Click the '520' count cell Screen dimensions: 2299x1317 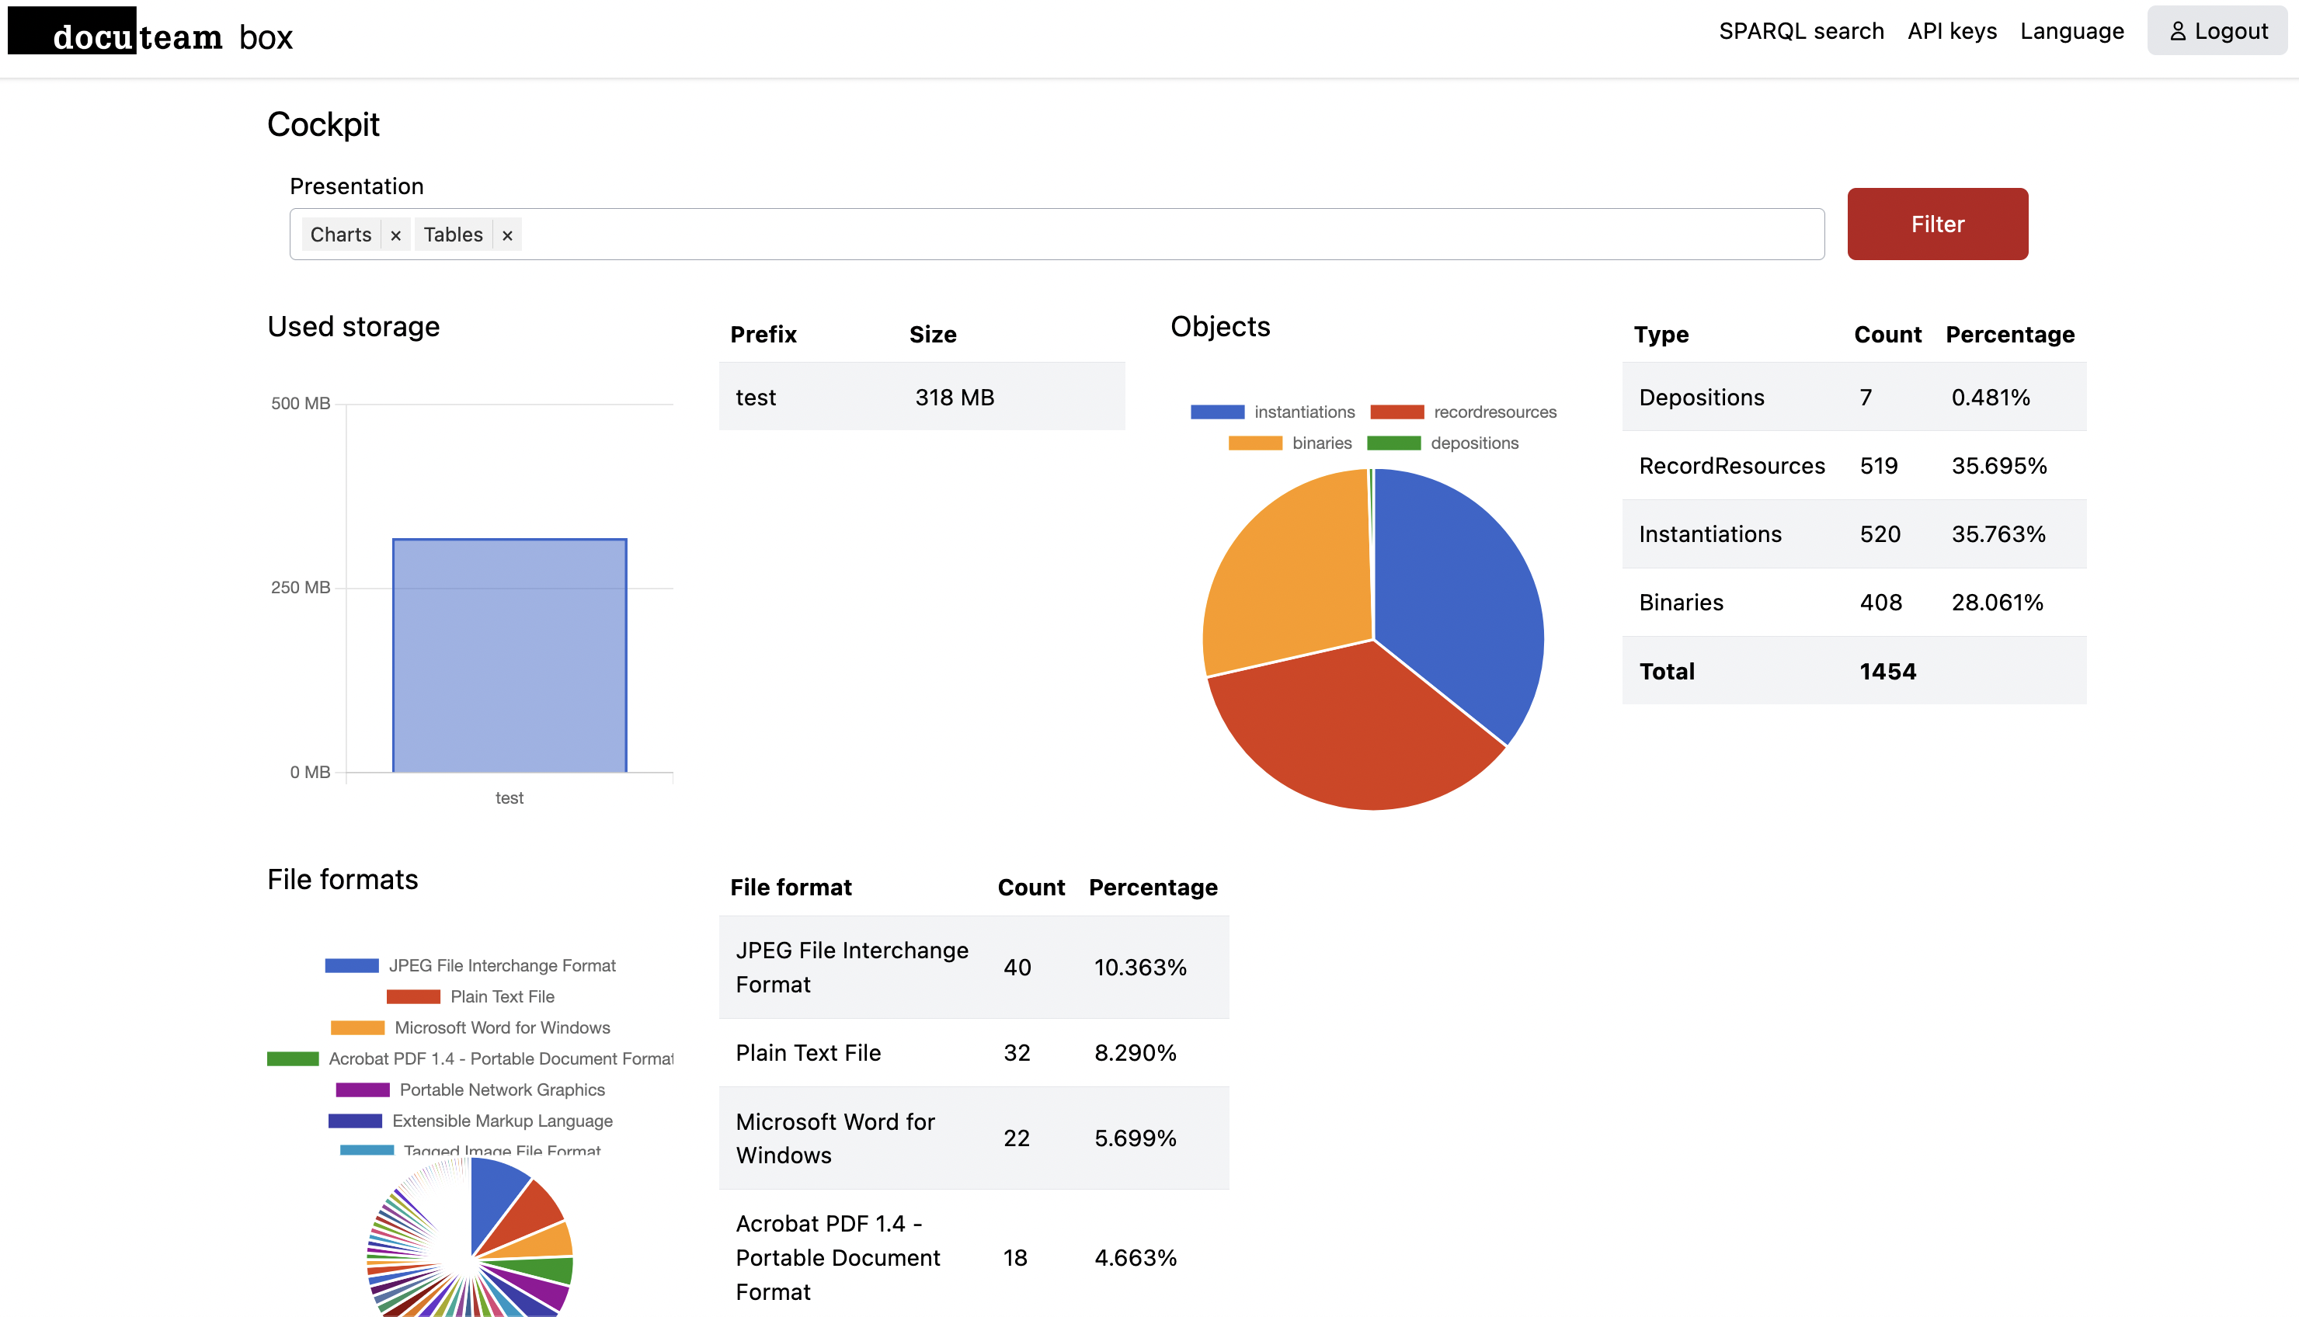tap(1880, 534)
